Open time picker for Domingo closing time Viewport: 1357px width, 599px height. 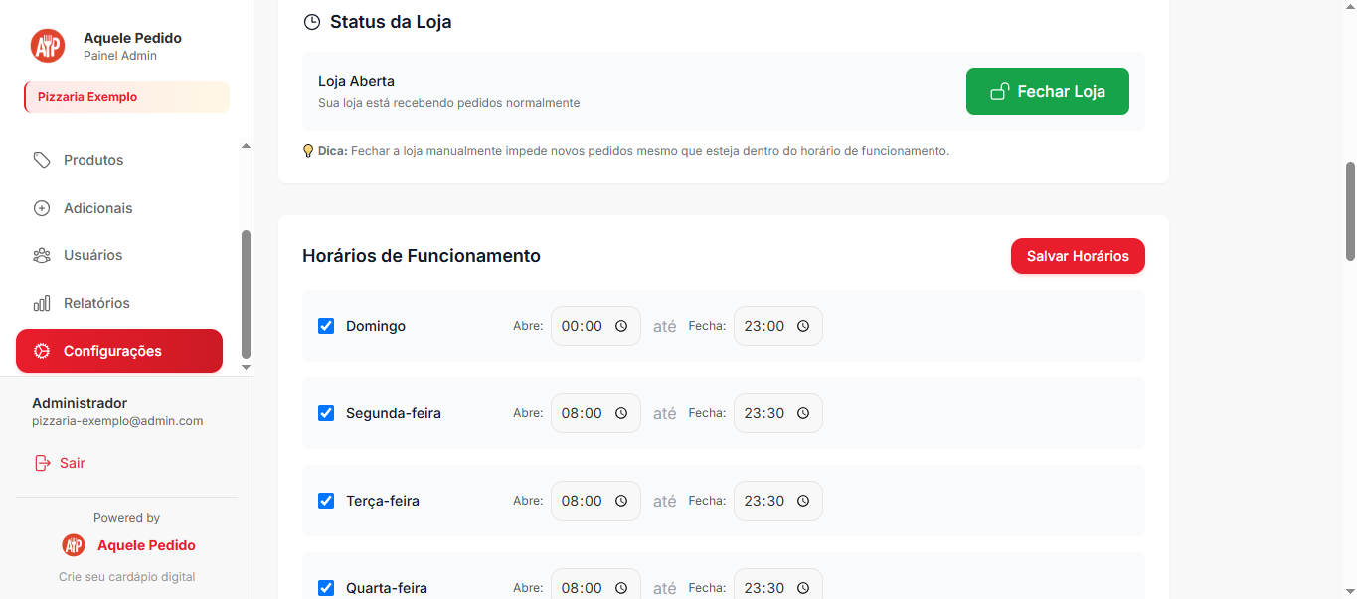coord(803,326)
